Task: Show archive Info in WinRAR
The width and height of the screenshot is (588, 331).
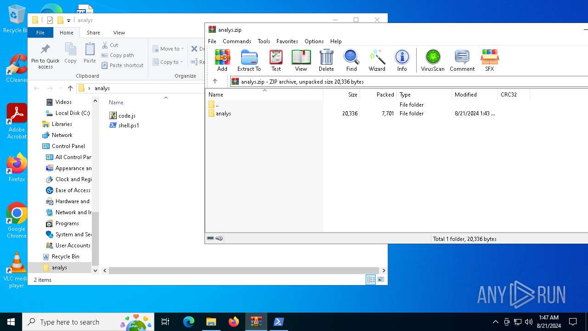Action: pos(402,61)
